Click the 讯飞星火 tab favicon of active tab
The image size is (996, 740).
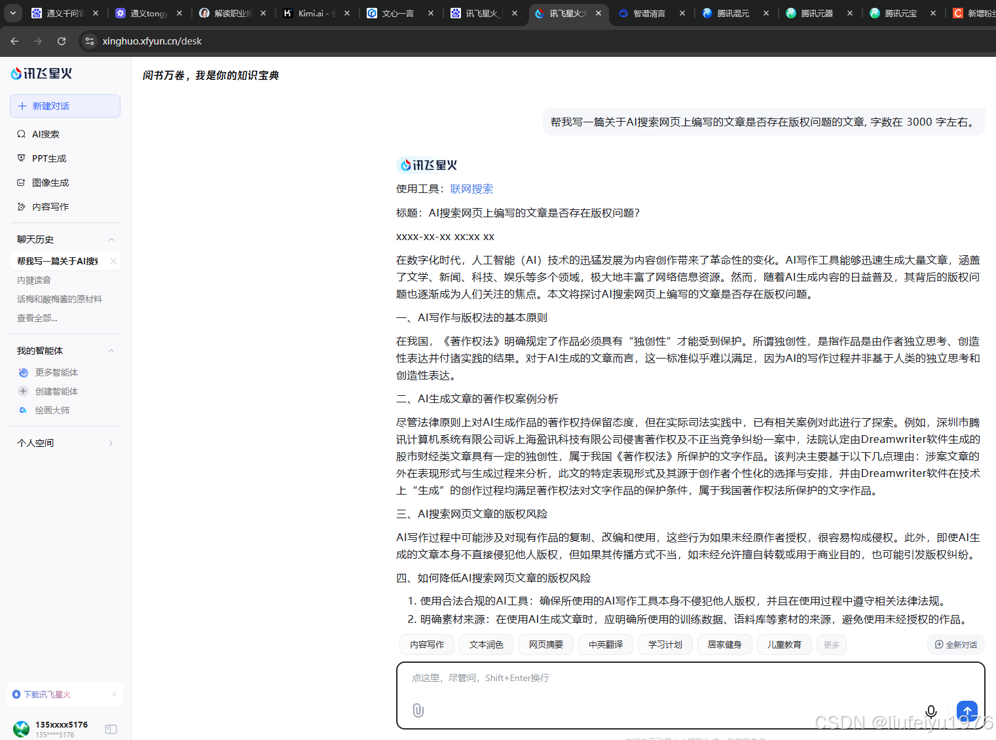coord(539,13)
